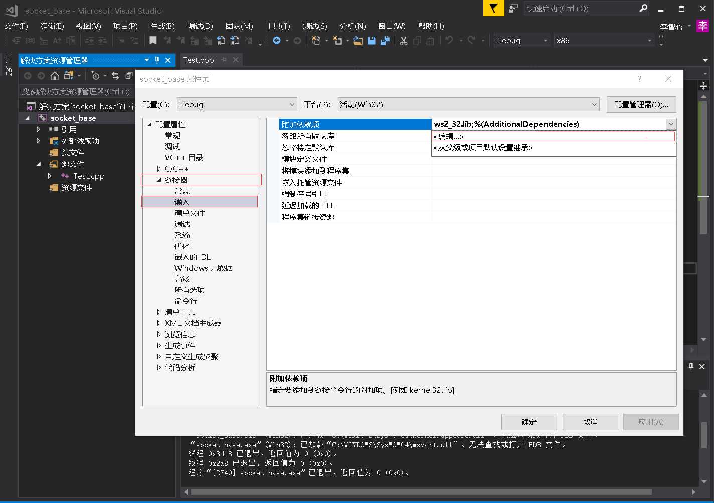Open the 工具箱 side tab
The image size is (714, 503).
click(x=9, y=64)
